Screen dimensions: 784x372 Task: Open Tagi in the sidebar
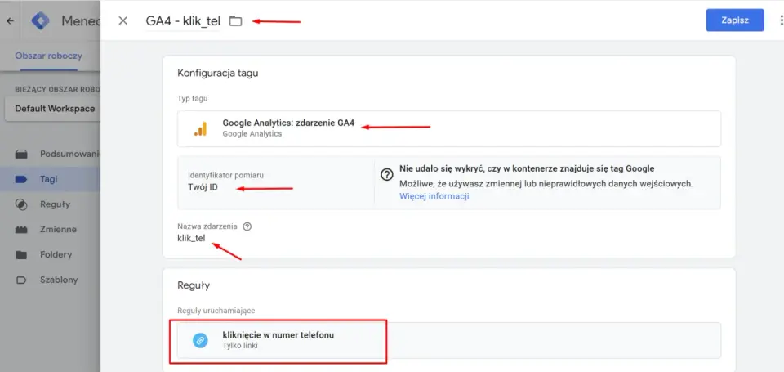[x=50, y=179]
